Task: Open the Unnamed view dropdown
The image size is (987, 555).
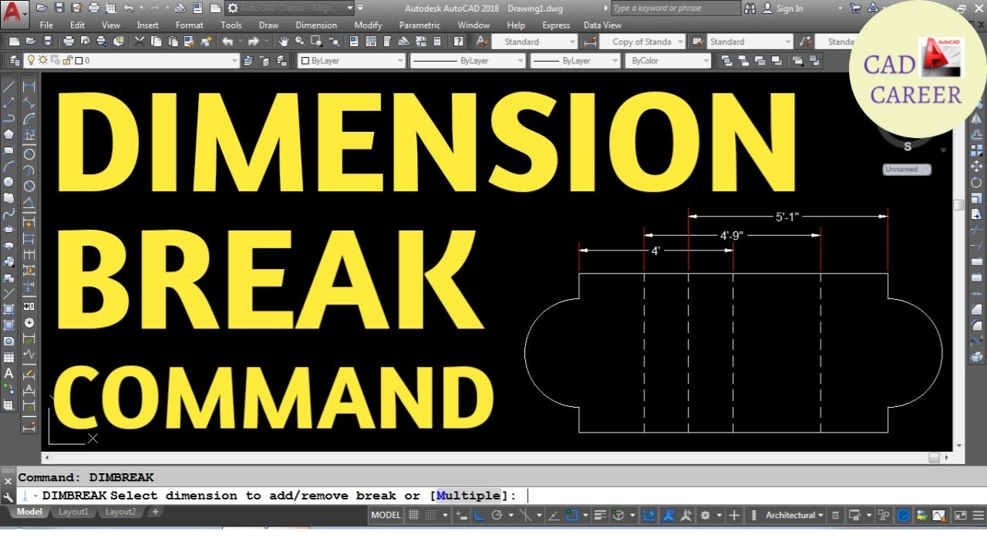Action: pos(907,170)
